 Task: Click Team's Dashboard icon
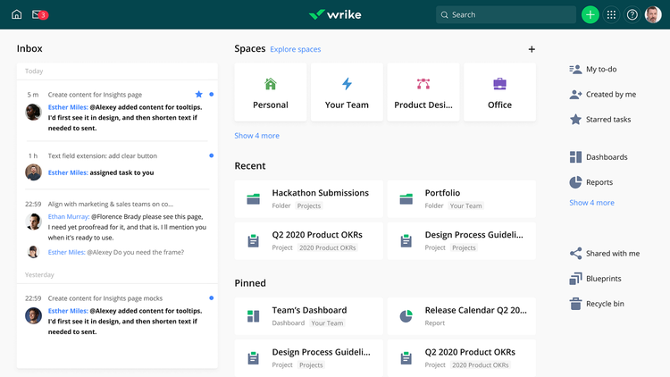(x=254, y=316)
